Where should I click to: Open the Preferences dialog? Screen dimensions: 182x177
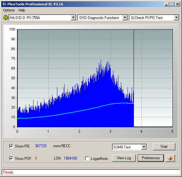[x=151, y=158]
